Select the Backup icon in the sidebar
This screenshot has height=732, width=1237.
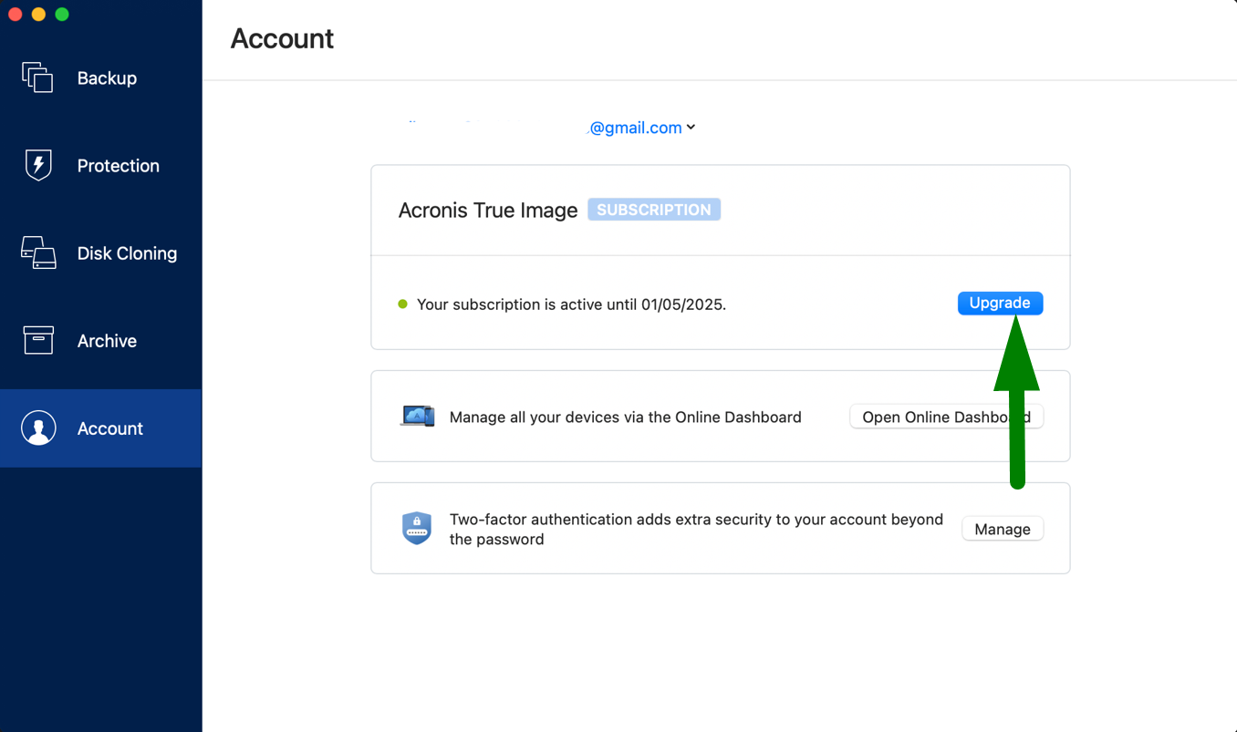coord(36,77)
